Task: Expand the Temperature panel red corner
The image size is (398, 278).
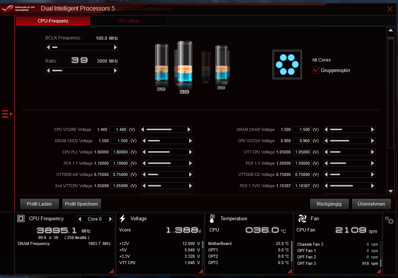Action: [290, 271]
